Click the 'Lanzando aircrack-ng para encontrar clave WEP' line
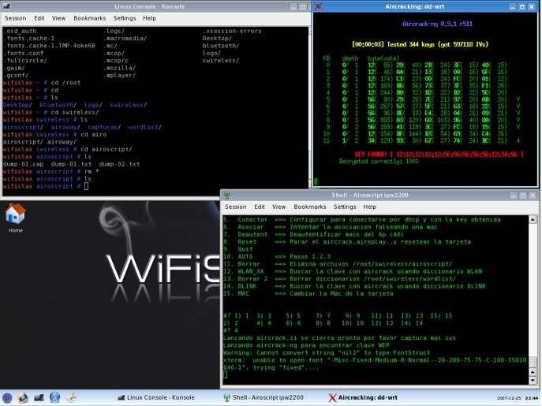Image resolution: width=542 pixels, height=406 pixels. coord(306,345)
